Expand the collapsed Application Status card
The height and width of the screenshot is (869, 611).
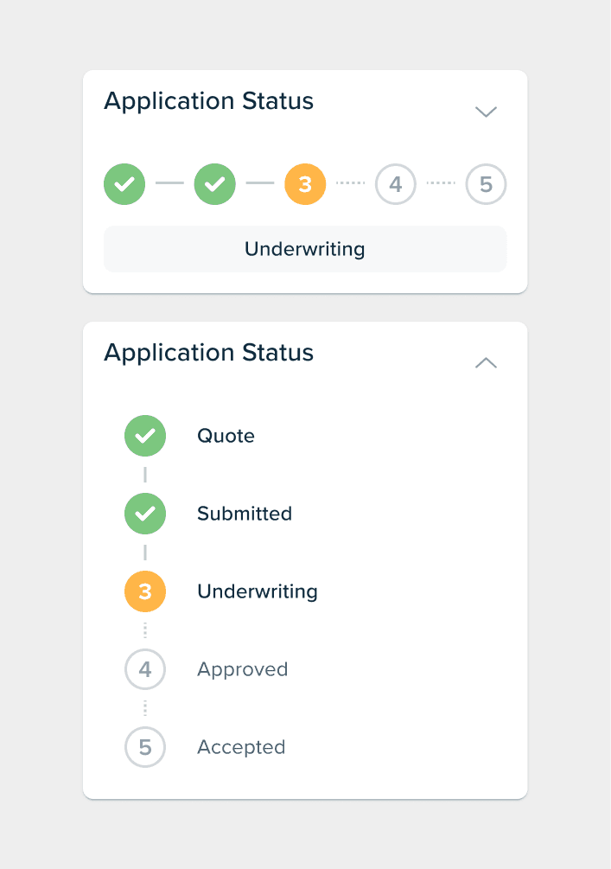click(x=486, y=112)
